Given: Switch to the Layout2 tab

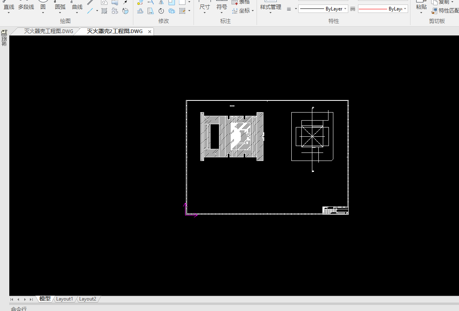Looking at the screenshot, I should [x=88, y=299].
